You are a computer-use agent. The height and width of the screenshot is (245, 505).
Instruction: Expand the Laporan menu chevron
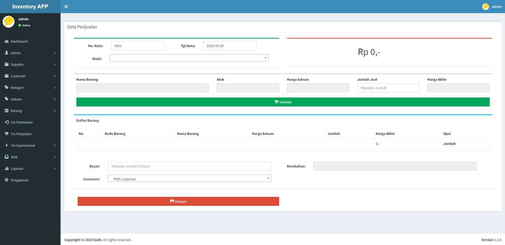coord(55,168)
